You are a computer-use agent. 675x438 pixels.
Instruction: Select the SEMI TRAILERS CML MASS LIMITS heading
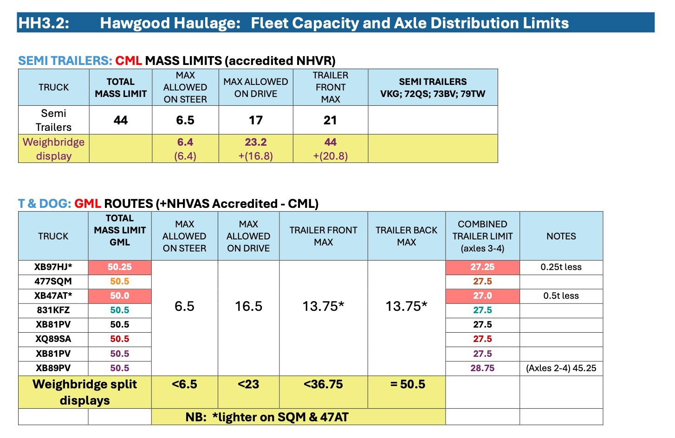(x=176, y=61)
